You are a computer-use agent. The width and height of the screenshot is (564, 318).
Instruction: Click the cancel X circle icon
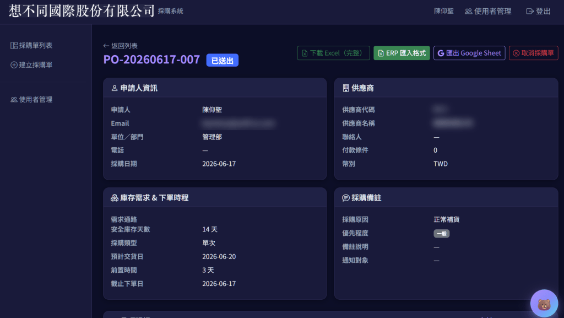point(516,53)
